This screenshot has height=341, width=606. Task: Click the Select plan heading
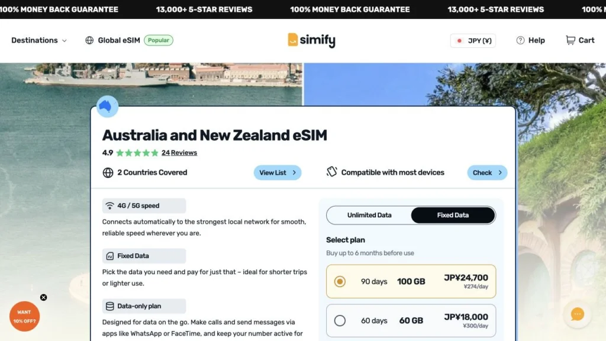click(x=346, y=240)
